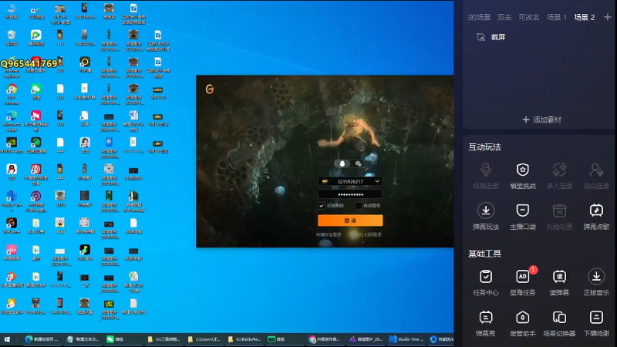Click 添加素材 to add source
This screenshot has width=617, height=347.
(x=542, y=120)
